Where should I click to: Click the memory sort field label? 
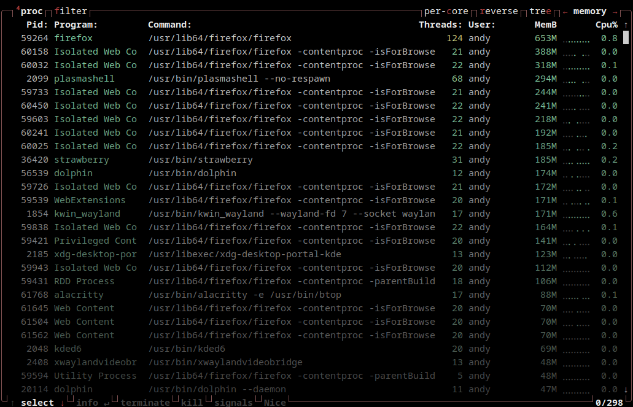[590, 11]
